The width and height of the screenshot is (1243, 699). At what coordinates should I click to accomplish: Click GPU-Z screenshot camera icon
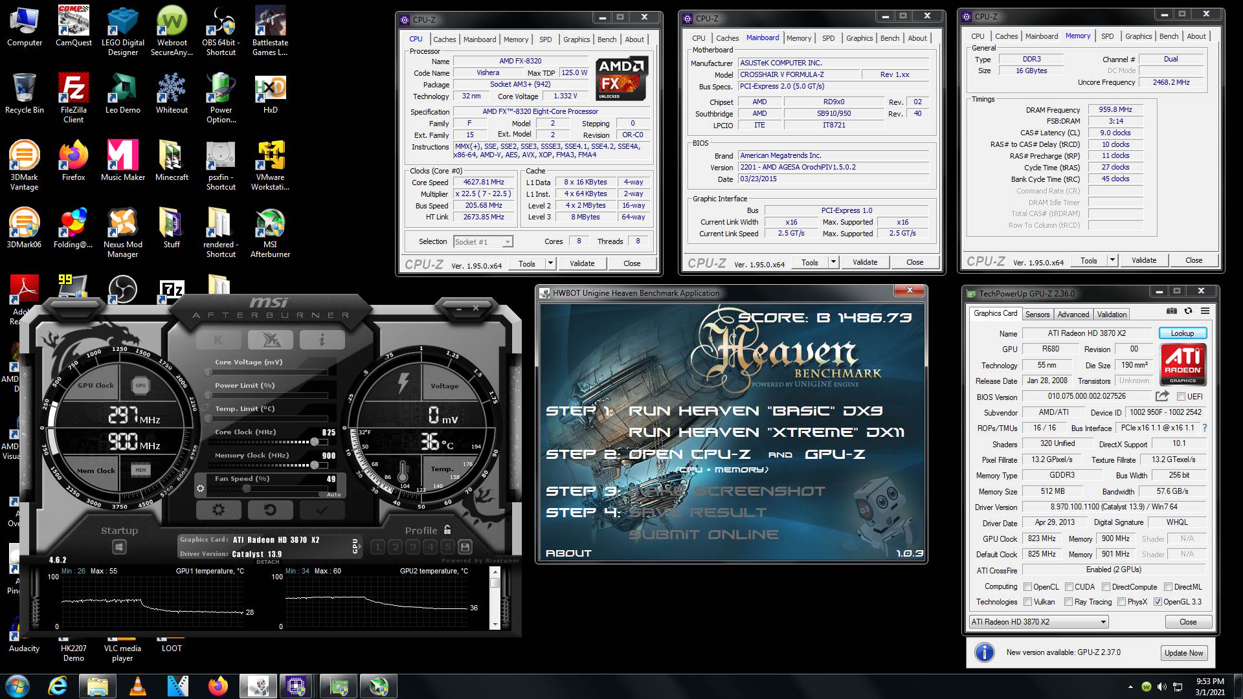(1171, 311)
